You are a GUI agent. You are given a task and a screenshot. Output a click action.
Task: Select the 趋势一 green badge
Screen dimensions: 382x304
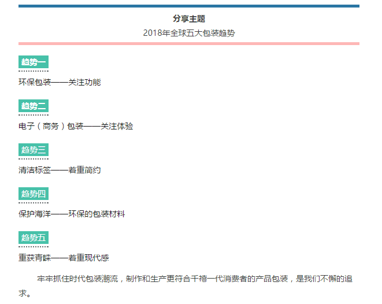click(34, 62)
